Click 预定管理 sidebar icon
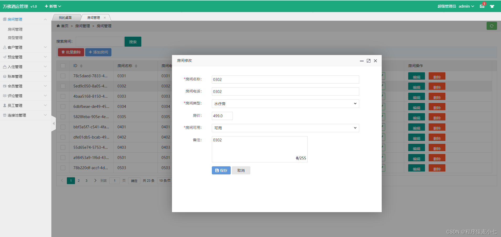Image resolution: width=501 pixels, height=237 pixels. coord(5,57)
